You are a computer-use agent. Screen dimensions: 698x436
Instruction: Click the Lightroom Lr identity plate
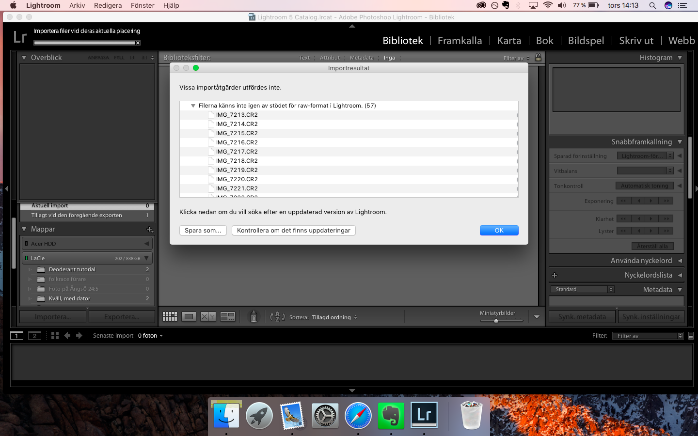pos(20,37)
